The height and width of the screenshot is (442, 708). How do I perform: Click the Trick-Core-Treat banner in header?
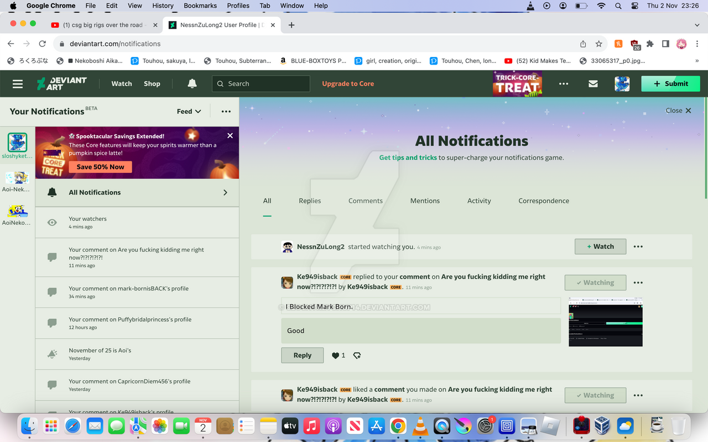(x=517, y=84)
